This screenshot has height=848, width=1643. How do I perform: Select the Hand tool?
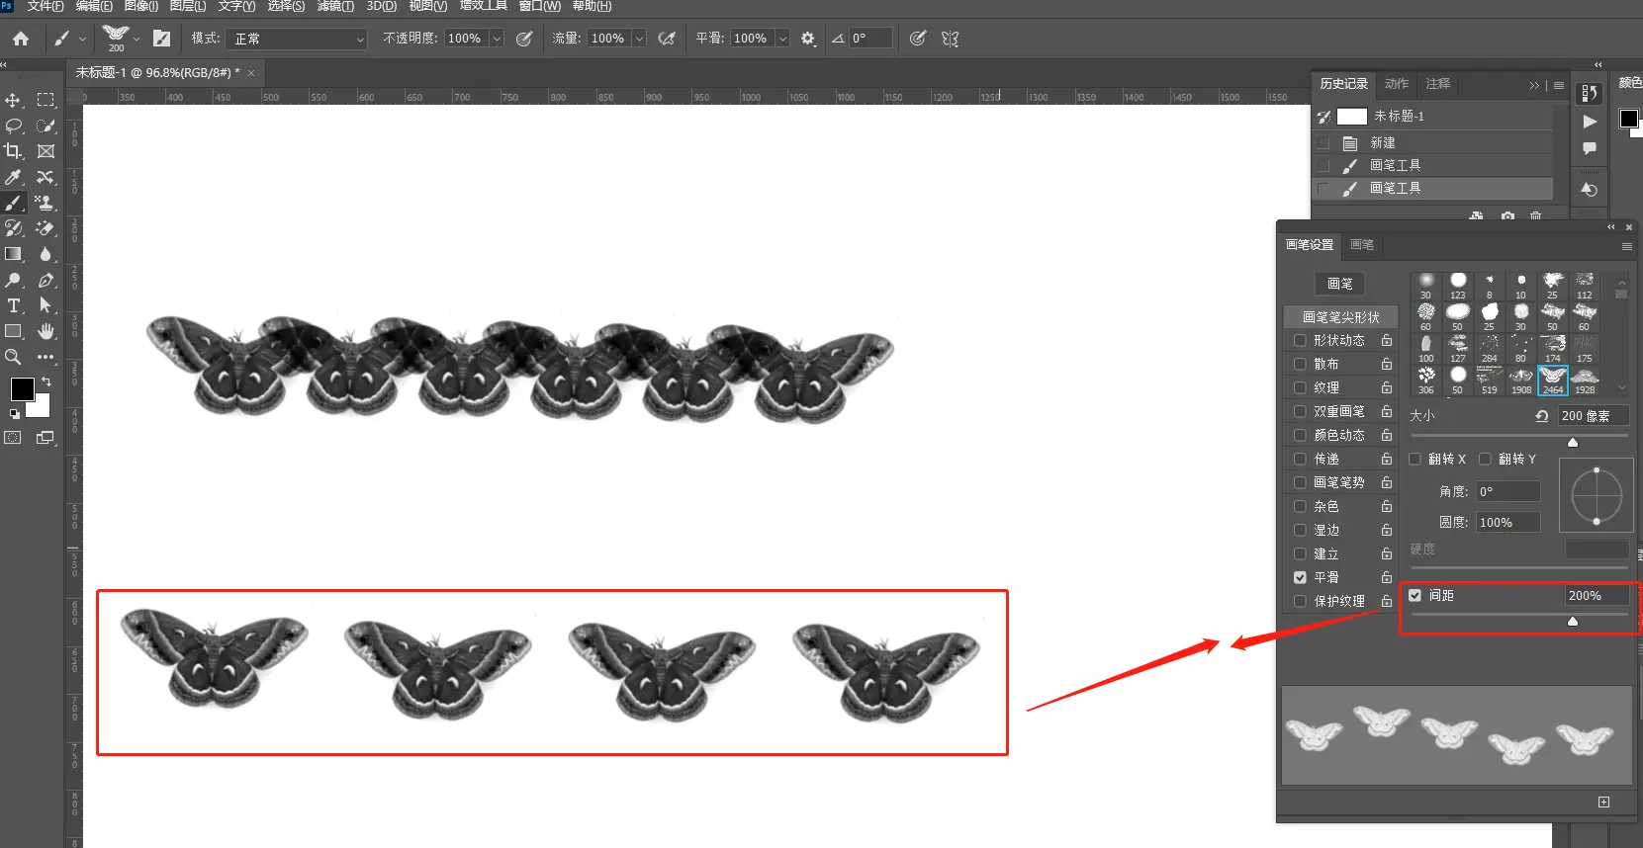(46, 331)
